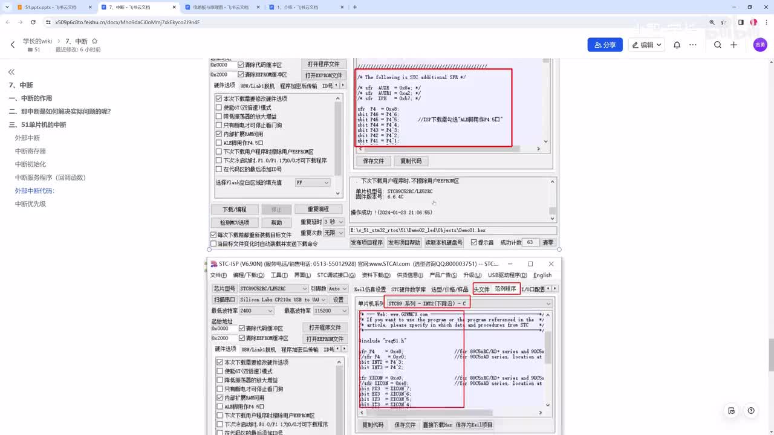Viewport: 774px width, 435px height.
Task: Toggle the 提示音 checkbox
Action: click(x=474, y=242)
